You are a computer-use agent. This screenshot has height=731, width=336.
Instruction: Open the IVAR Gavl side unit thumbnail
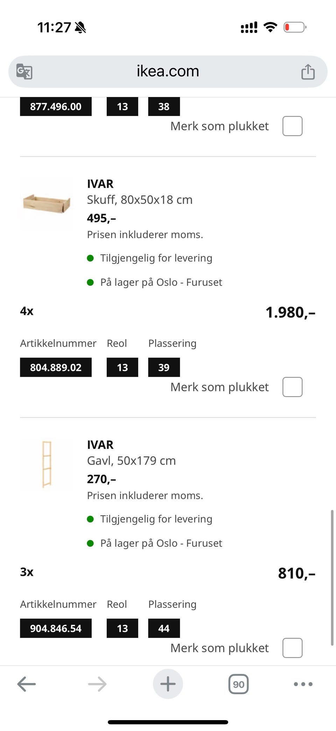[47, 464]
